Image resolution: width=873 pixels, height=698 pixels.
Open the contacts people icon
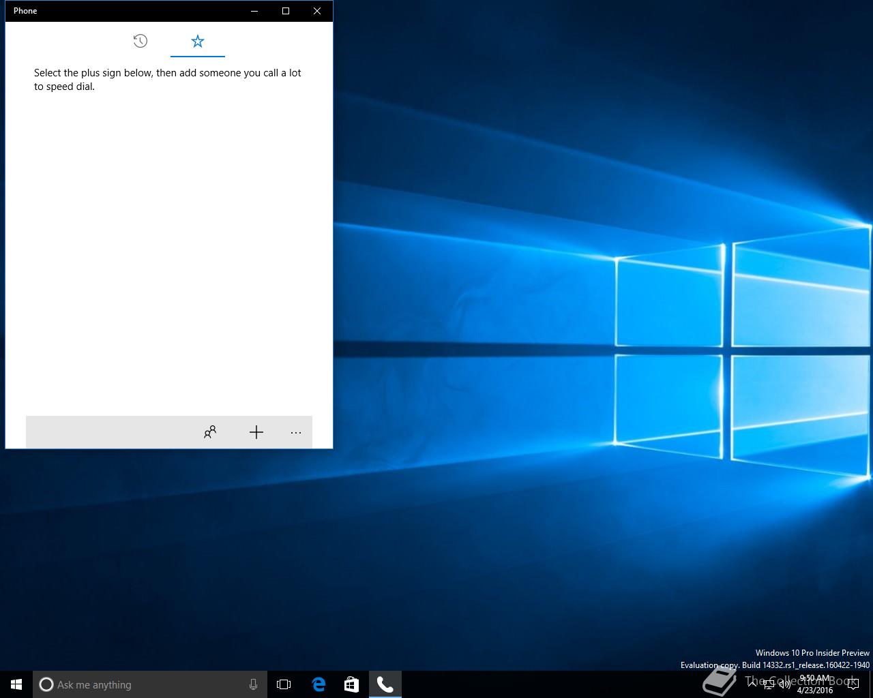coord(210,432)
